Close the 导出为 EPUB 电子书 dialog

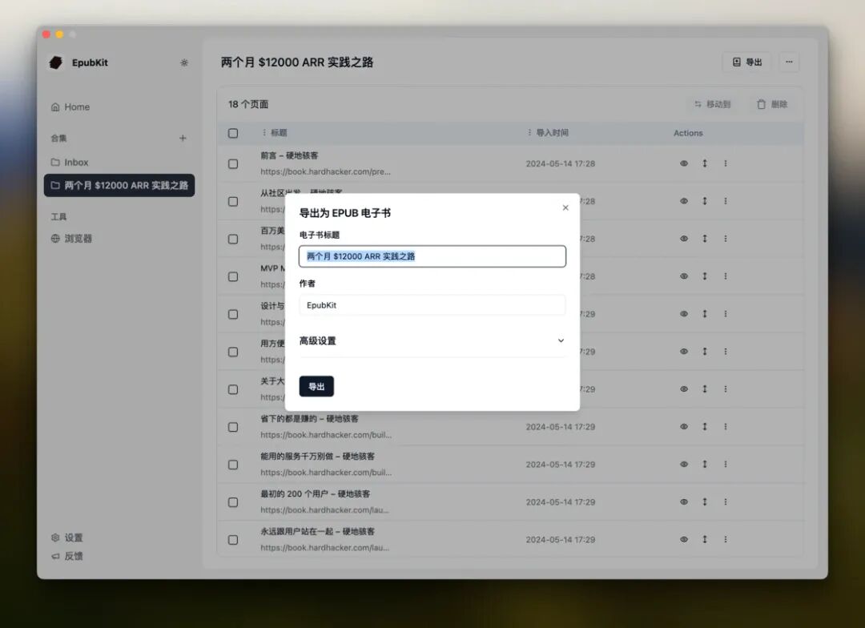[565, 207]
